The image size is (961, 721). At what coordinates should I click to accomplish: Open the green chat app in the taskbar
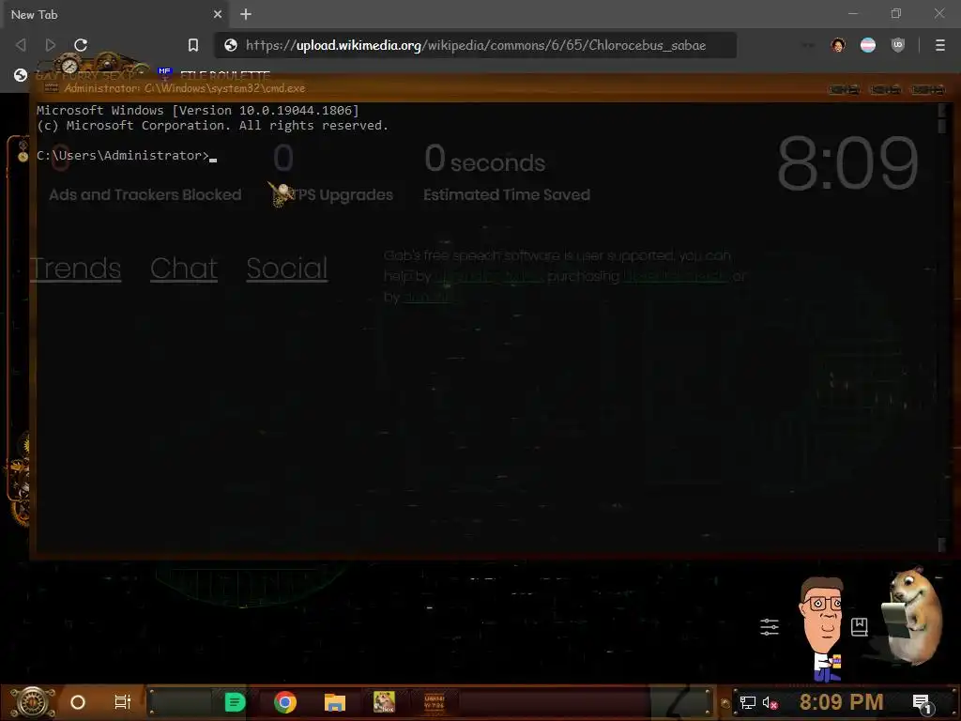coord(235,702)
